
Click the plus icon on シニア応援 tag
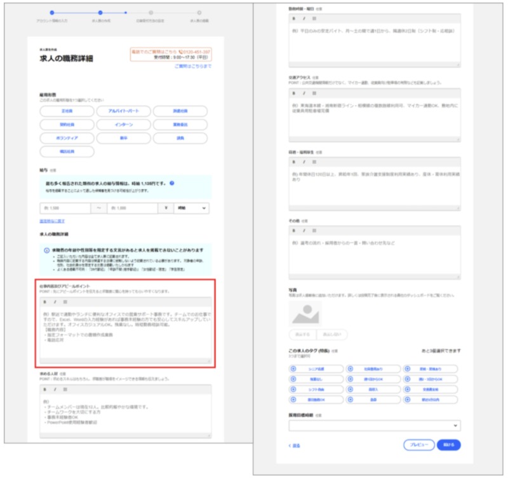293,369
